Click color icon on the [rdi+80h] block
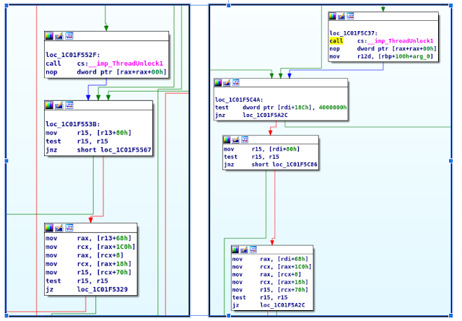Viewport: 462px width, 321px height. (227, 140)
